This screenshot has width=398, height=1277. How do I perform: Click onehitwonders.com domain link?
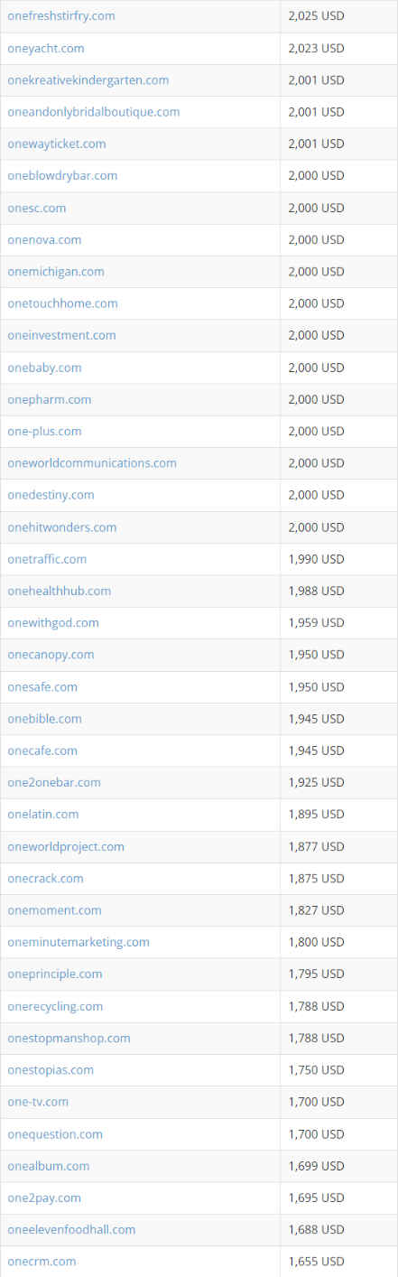pyautogui.click(x=61, y=527)
